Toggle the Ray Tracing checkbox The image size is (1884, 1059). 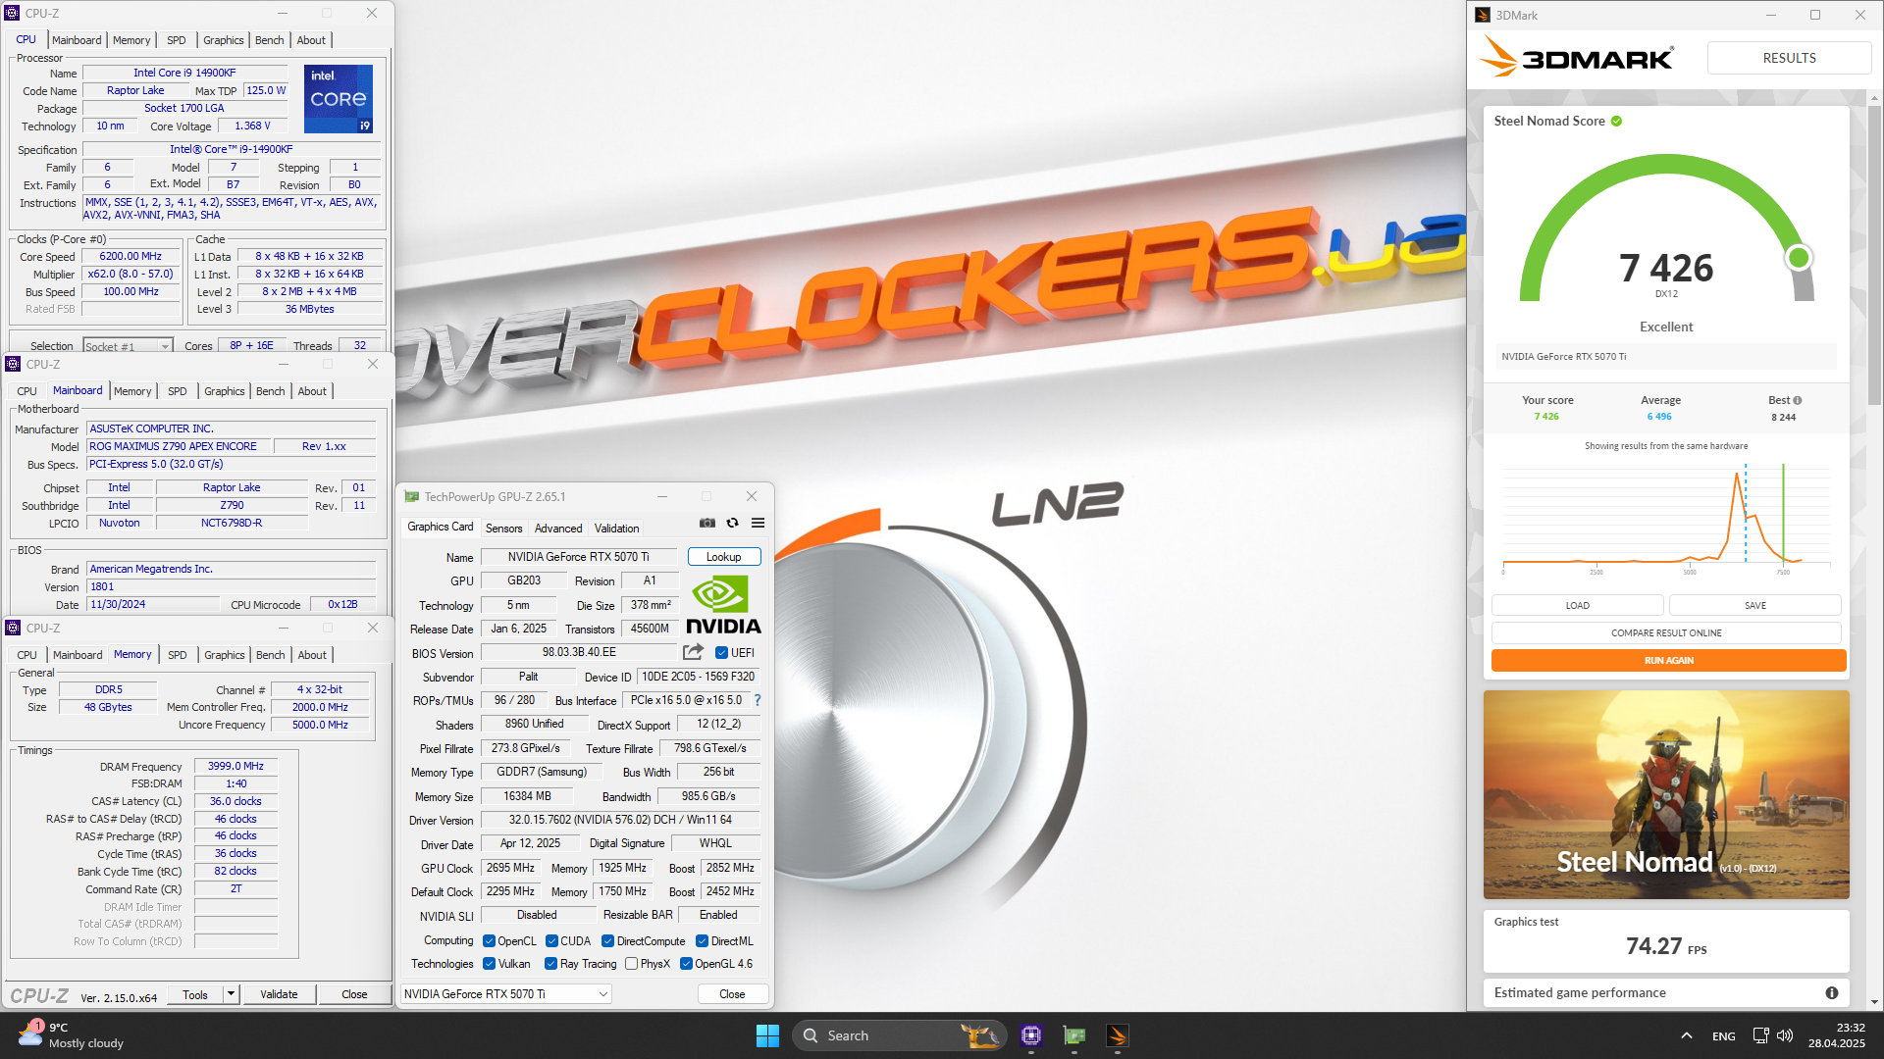(x=551, y=964)
